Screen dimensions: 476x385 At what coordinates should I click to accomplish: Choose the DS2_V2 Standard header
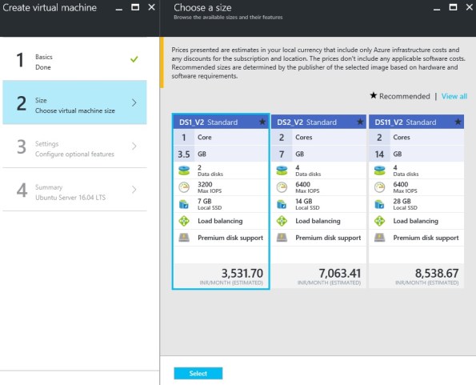(318, 122)
